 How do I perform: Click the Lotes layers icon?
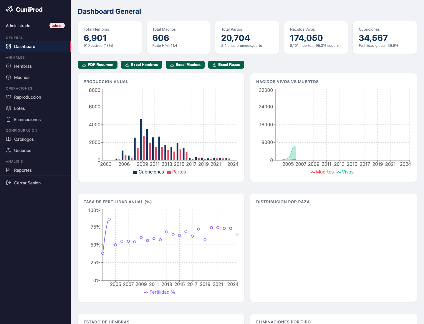(x=9, y=108)
